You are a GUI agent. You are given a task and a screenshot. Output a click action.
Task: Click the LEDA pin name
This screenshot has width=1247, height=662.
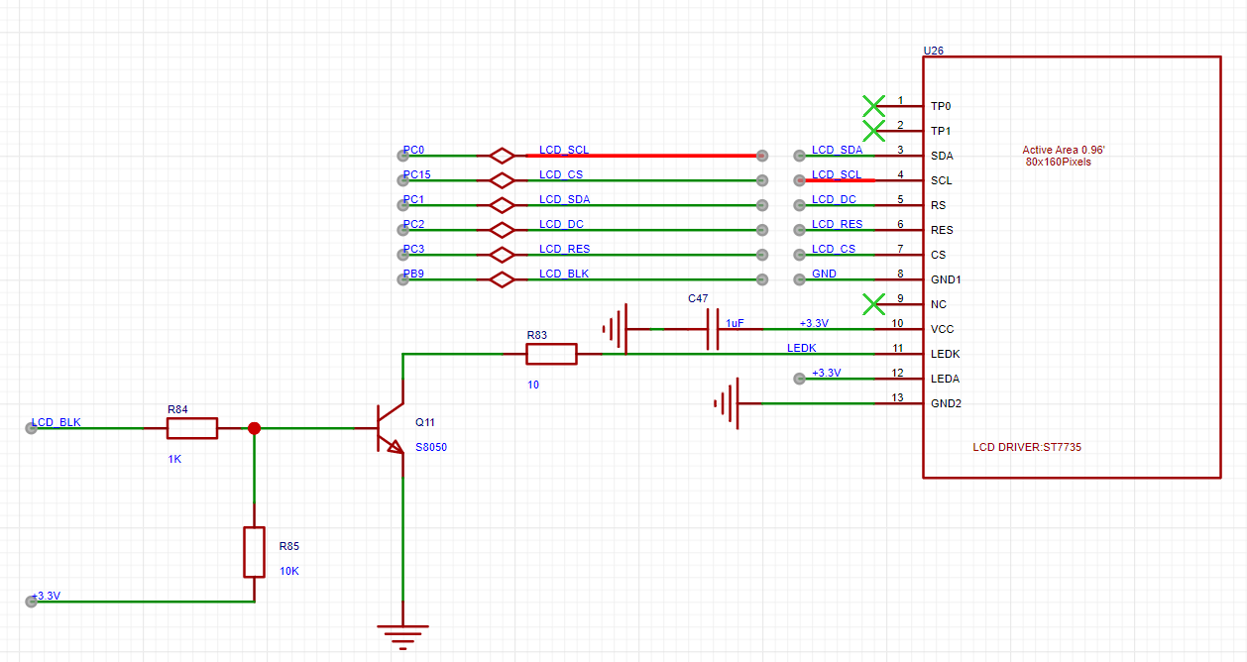click(945, 379)
